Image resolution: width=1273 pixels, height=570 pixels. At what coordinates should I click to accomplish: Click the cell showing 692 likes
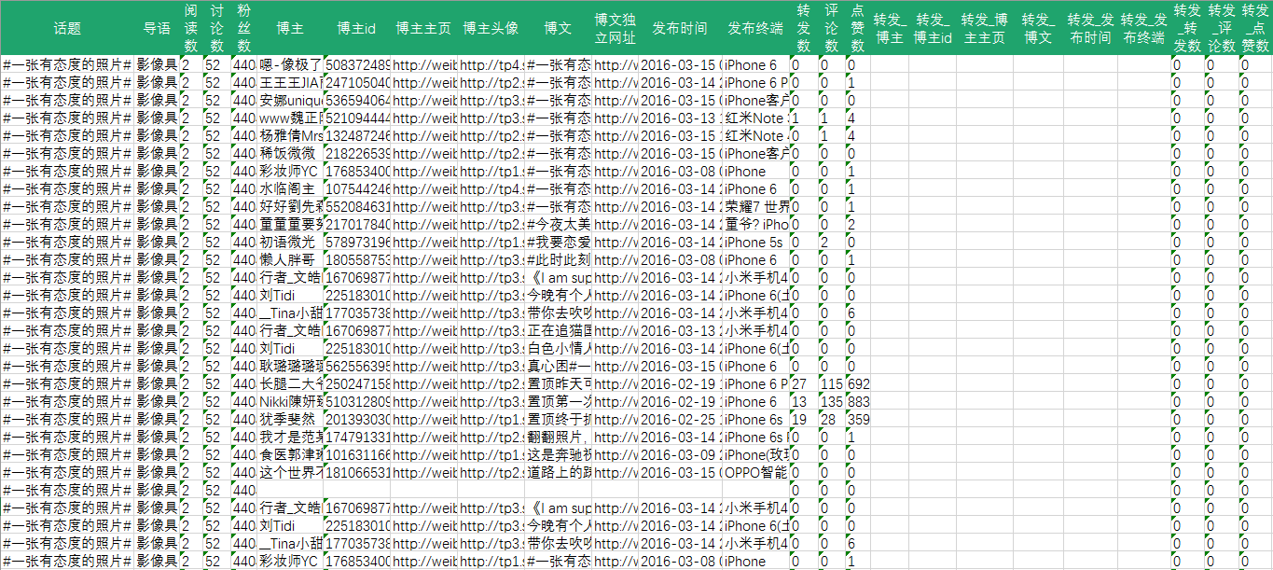pos(858,384)
